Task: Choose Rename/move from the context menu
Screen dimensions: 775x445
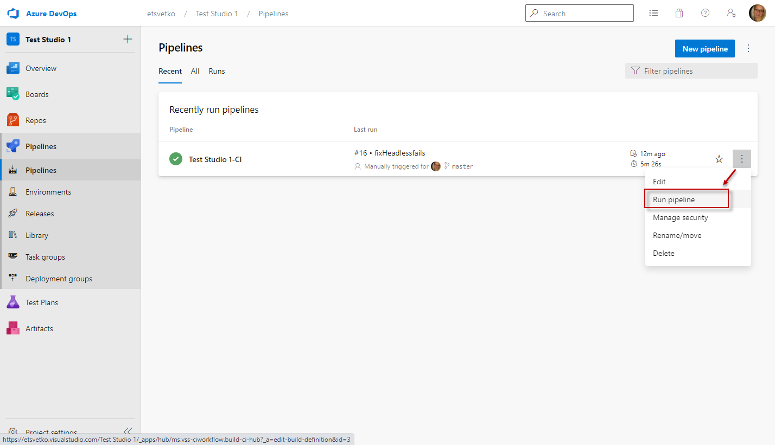Action: tap(698, 235)
